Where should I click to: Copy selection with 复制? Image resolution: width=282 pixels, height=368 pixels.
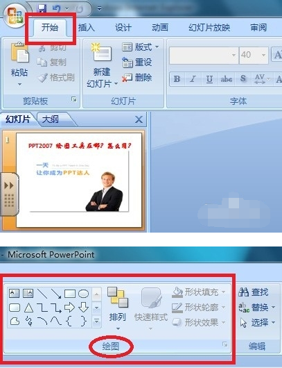click(x=51, y=62)
